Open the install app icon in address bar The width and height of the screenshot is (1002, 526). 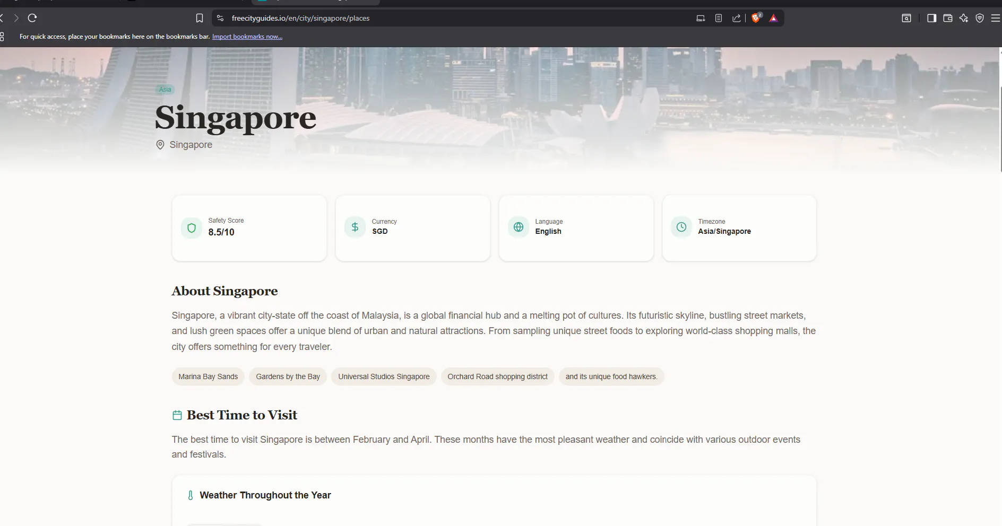tap(701, 18)
